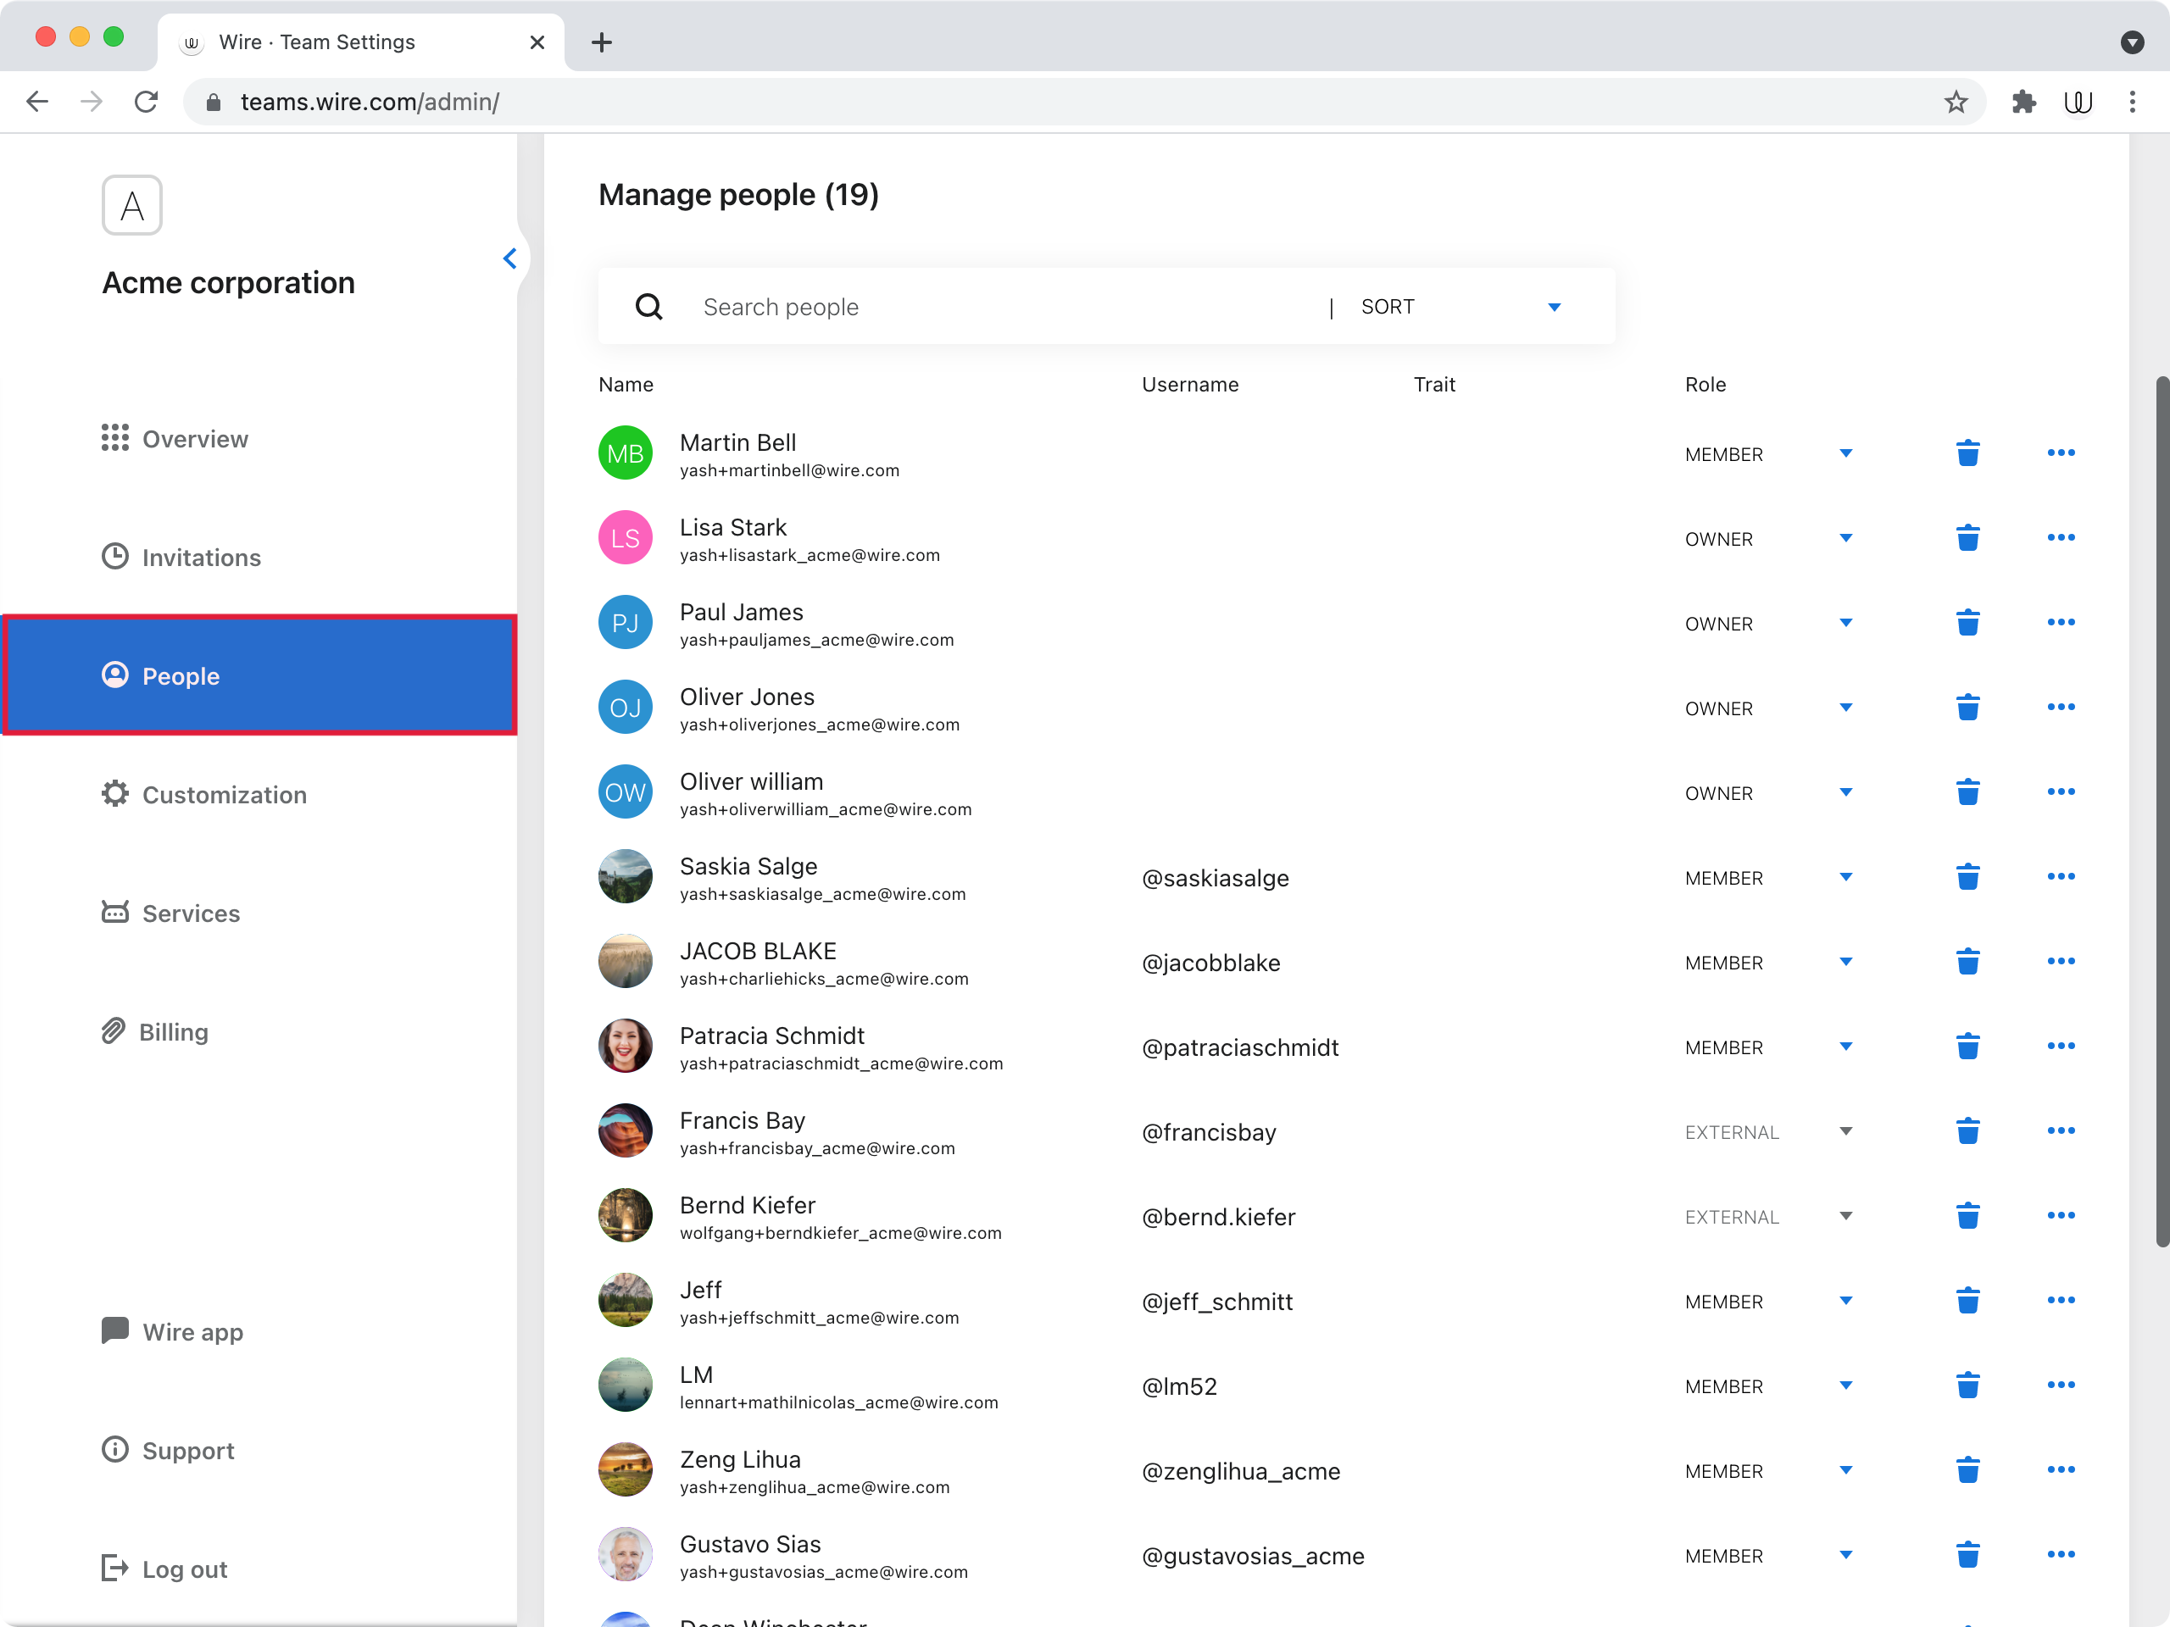
Task: Open the tab search dropdown arrow
Action: click(2132, 42)
